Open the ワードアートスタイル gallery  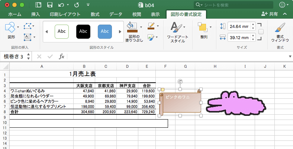(177, 32)
